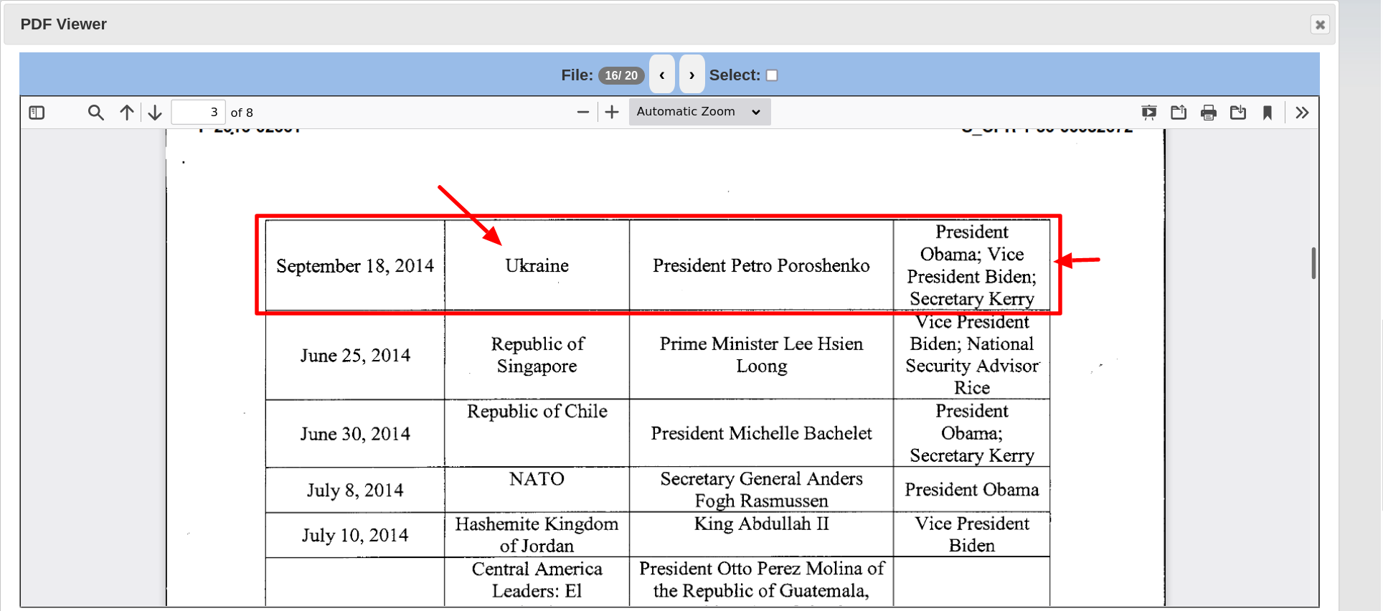Zoom out with the minus button
Viewport: 1383px width, 611px height.
pyautogui.click(x=583, y=113)
